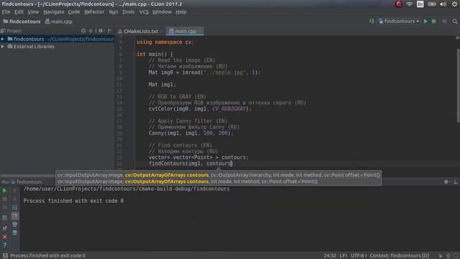Open the En keyboard language indicator
This screenshot has height=259, width=460.
tap(420, 4)
